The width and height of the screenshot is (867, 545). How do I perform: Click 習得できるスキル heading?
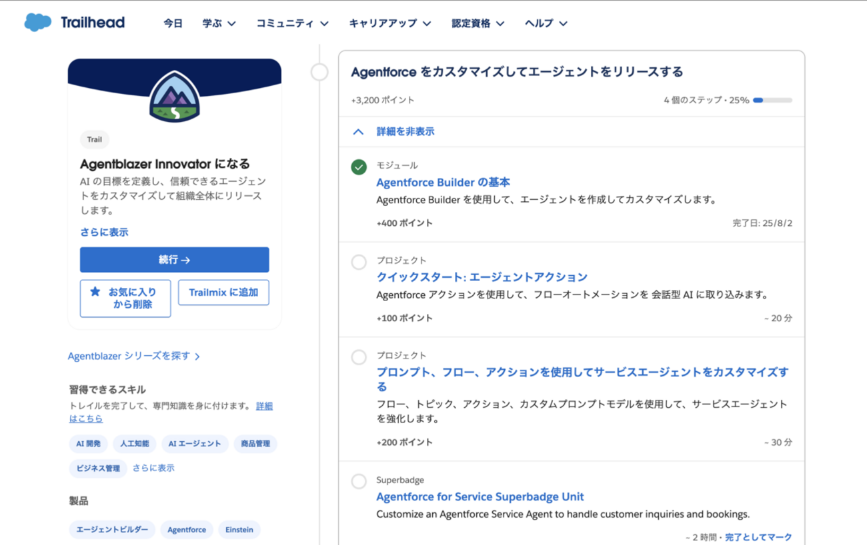tap(107, 390)
